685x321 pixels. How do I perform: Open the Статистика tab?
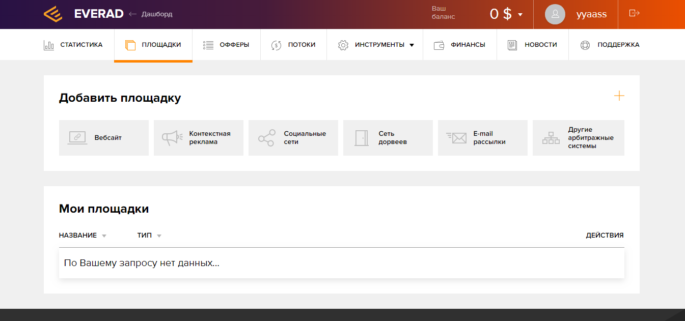[x=73, y=45]
